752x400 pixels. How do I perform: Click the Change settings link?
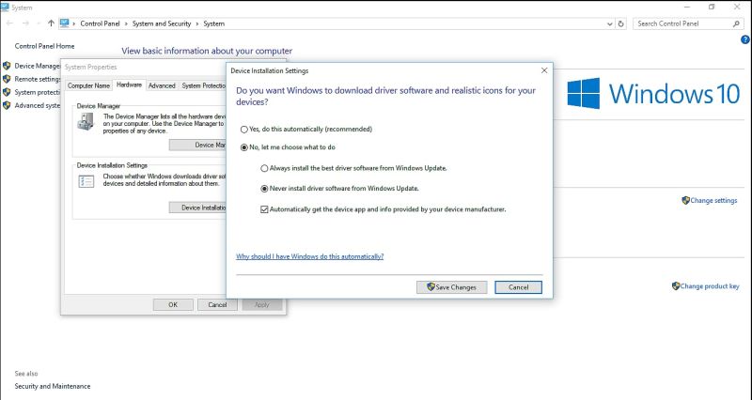point(713,201)
